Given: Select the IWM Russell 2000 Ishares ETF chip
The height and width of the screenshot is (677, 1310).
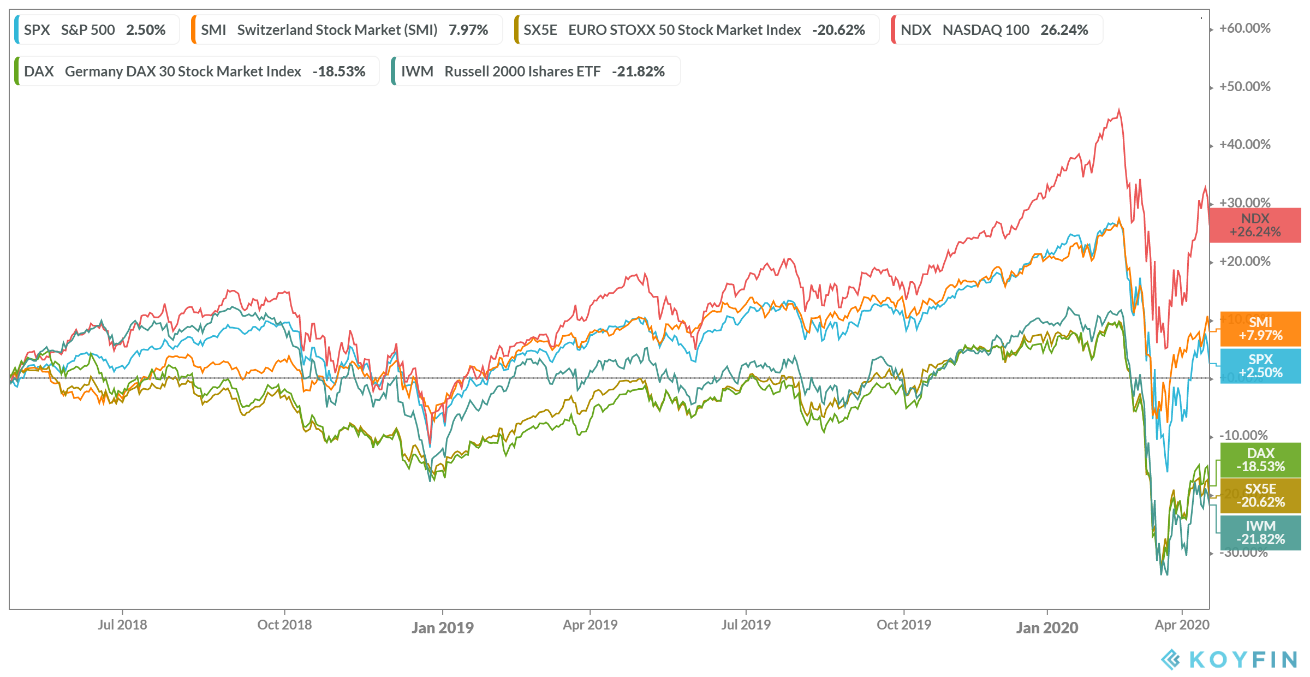Looking at the screenshot, I should 535,71.
